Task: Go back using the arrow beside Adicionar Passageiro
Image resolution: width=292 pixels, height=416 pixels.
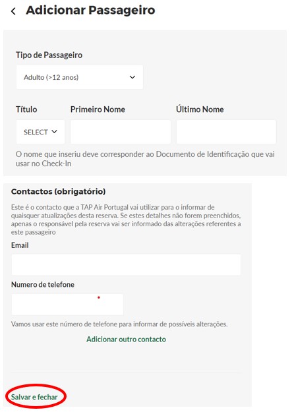Action: coord(13,11)
